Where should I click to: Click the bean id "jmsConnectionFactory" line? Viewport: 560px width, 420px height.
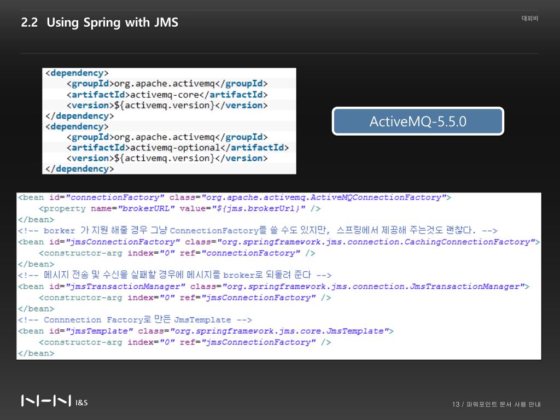pyautogui.click(x=278, y=242)
